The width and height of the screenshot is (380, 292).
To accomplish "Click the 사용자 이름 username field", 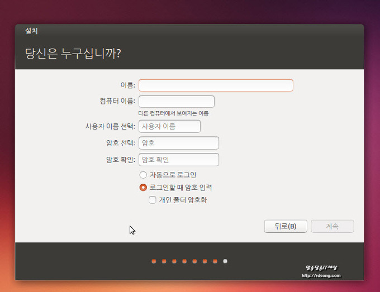I will pos(169,127).
